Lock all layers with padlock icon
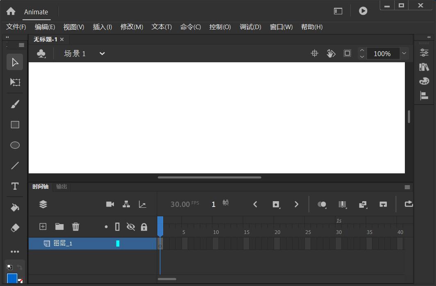 tap(144, 227)
